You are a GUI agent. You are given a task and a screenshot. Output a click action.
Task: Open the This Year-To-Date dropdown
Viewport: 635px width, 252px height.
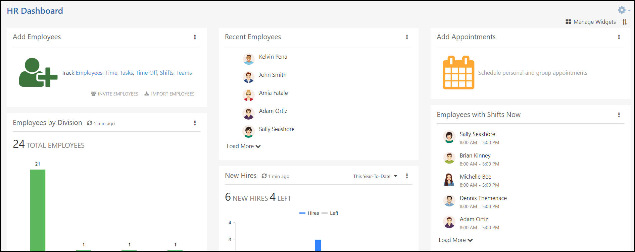375,176
